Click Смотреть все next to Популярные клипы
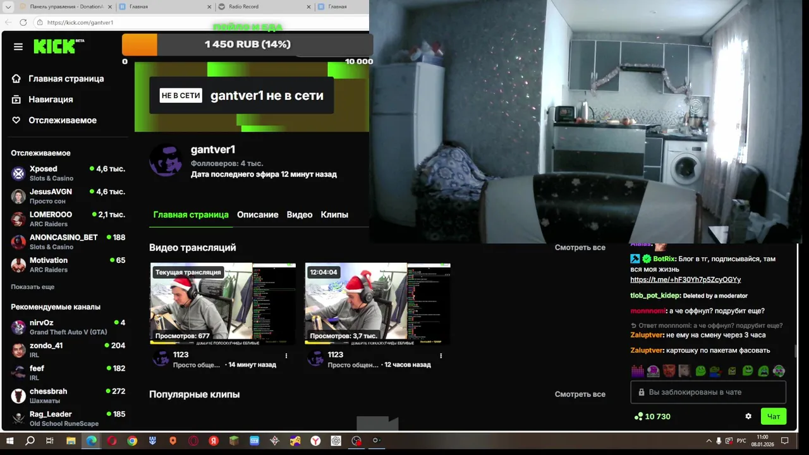This screenshot has width=809, height=455. [580, 394]
